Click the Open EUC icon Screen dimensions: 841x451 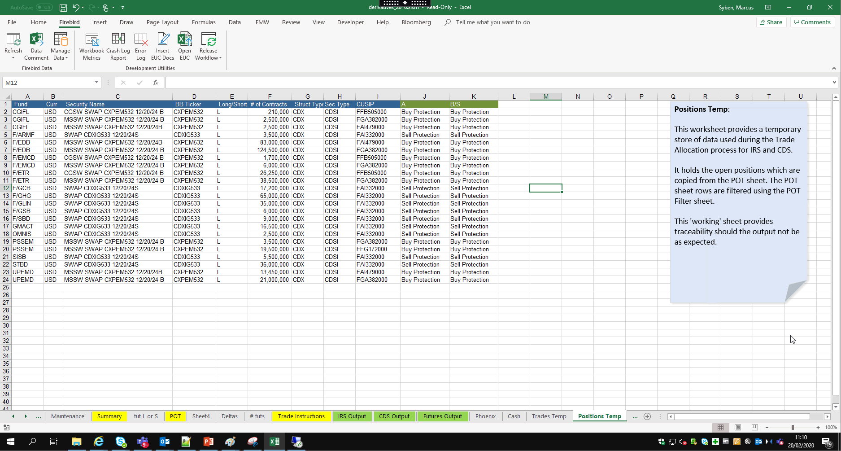184,46
